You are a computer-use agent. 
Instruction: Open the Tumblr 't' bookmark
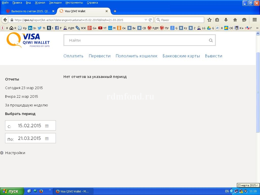[50, 28]
